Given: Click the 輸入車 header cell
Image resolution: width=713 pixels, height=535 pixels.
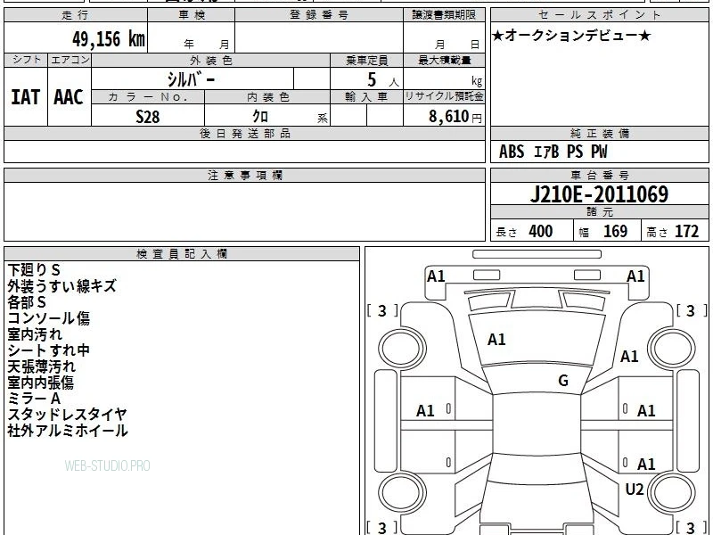Looking at the screenshot, I should pos(366,97).
